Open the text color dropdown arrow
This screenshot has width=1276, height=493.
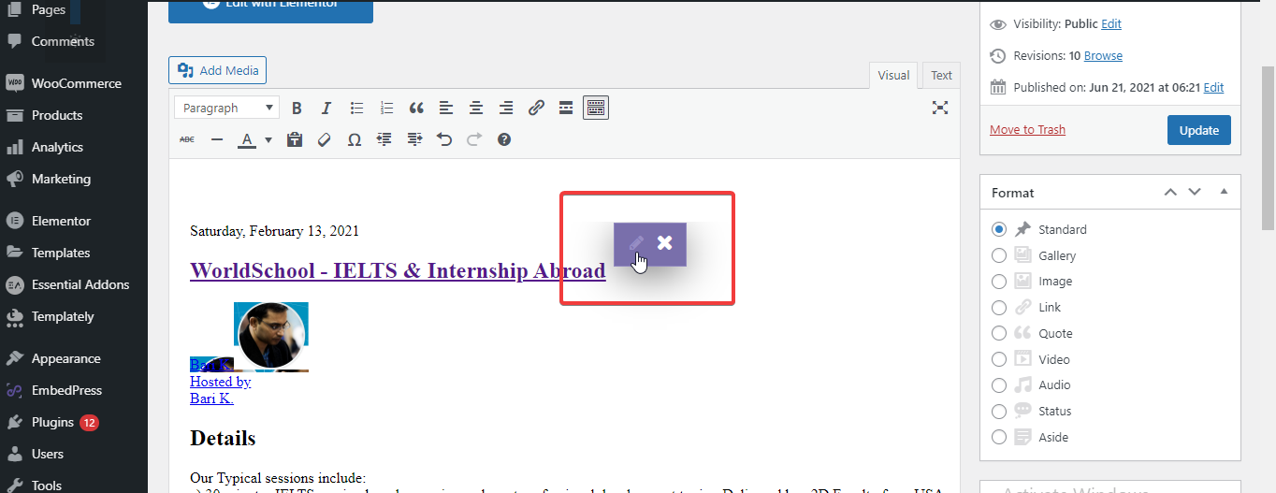(x=268, y=139)
